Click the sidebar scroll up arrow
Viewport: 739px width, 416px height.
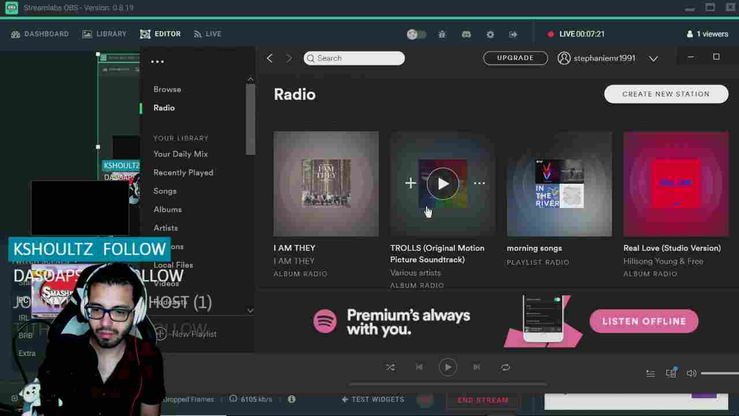point(251,79)
